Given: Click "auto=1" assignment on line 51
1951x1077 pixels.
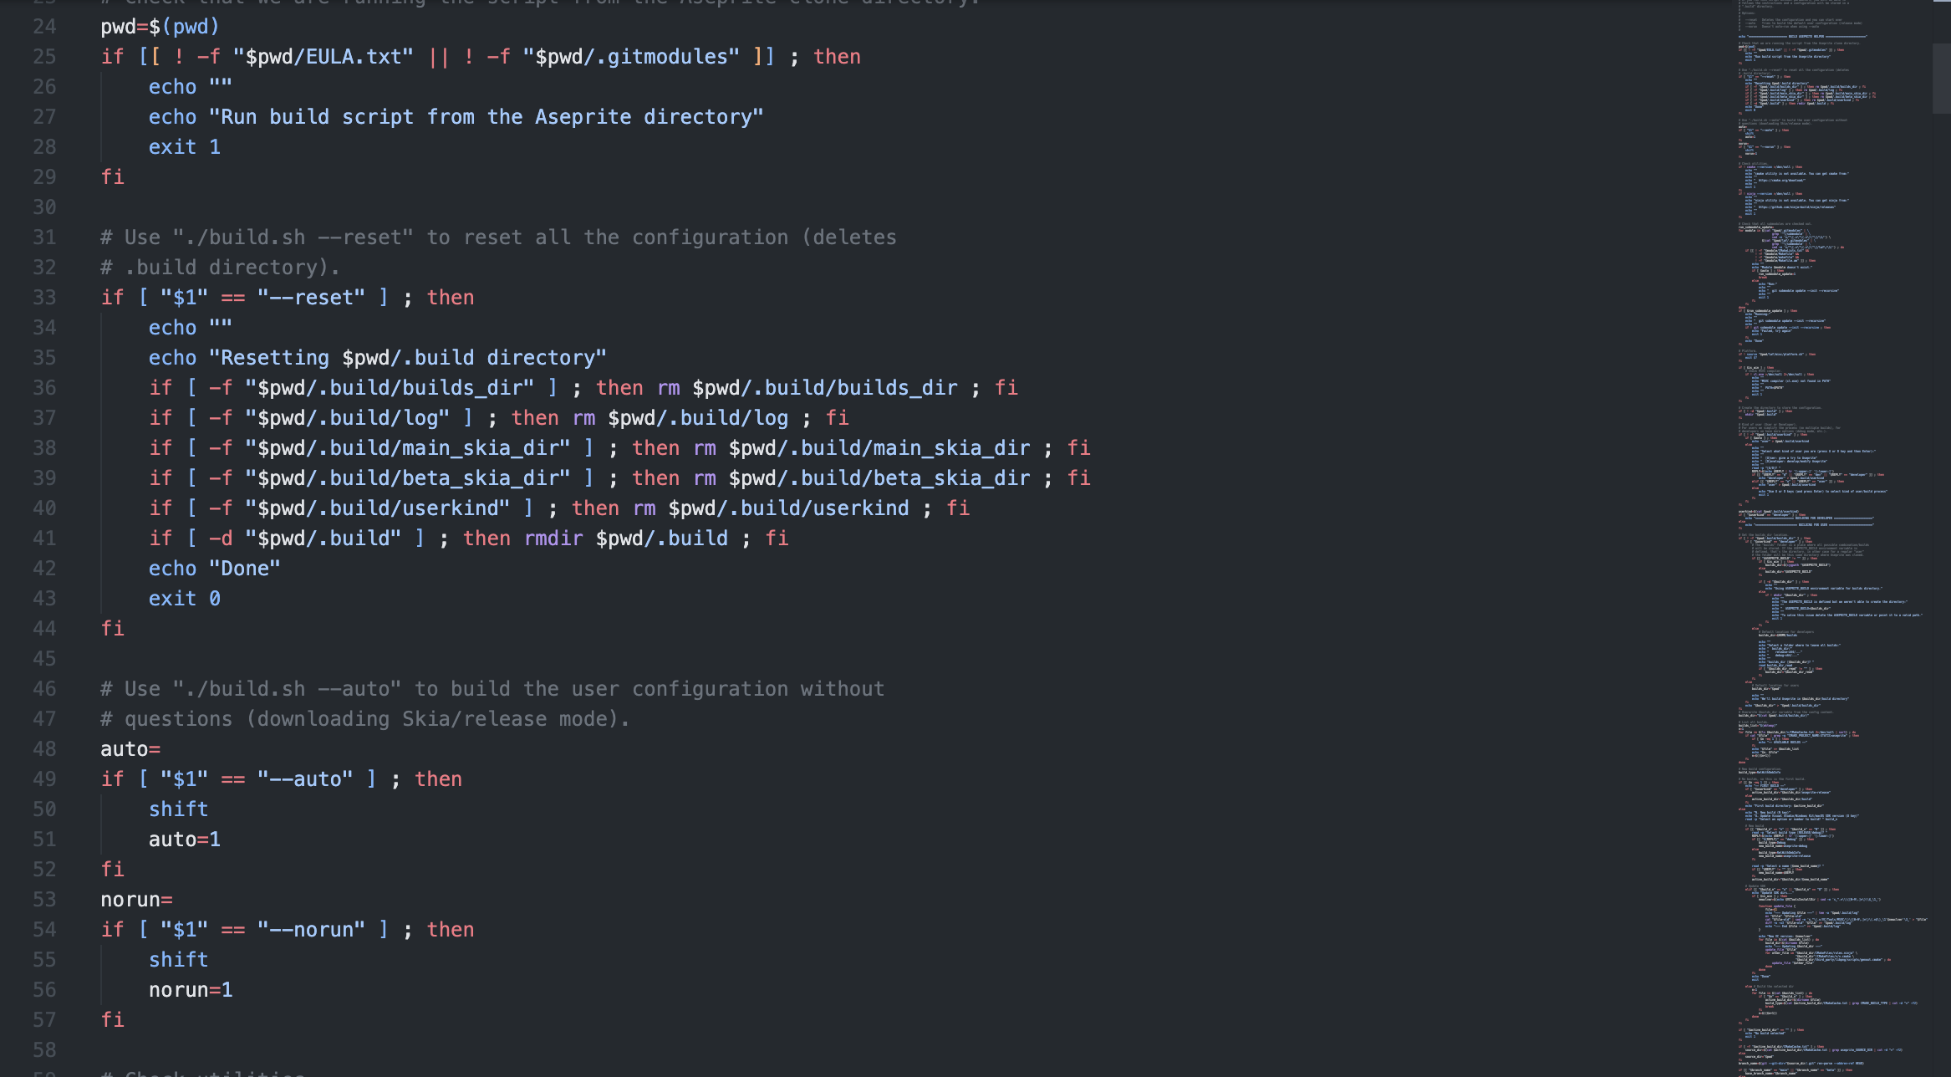Looking at the screenshot, I should click(184, 840).
